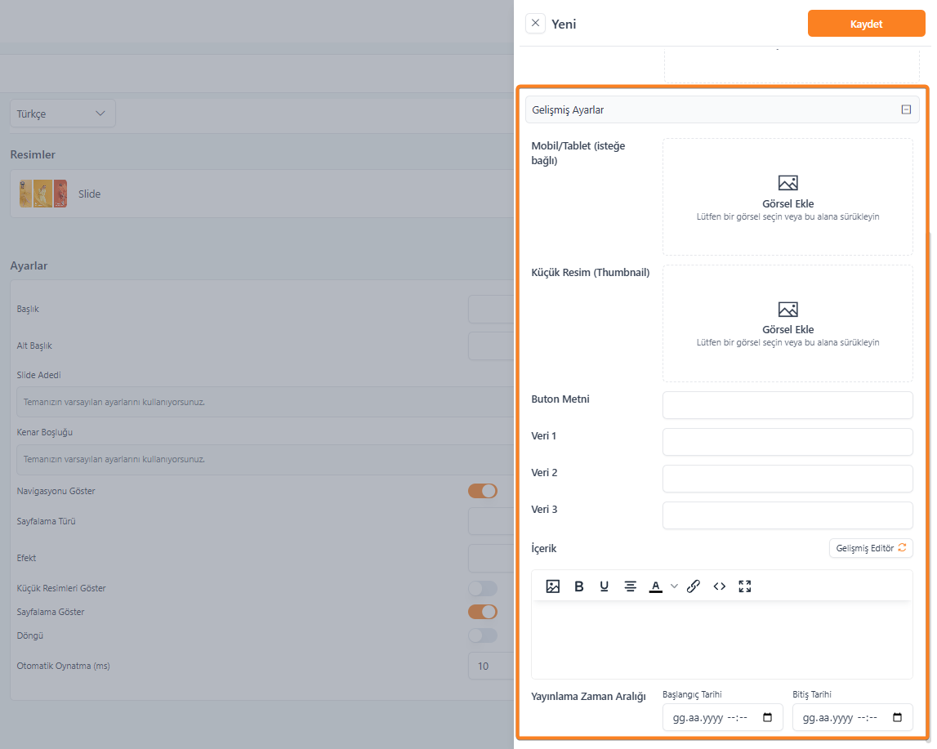This screenshot has height=749, width=937.
Task: Expand the text color dropdown arrow
Action: tap(674, 586)
